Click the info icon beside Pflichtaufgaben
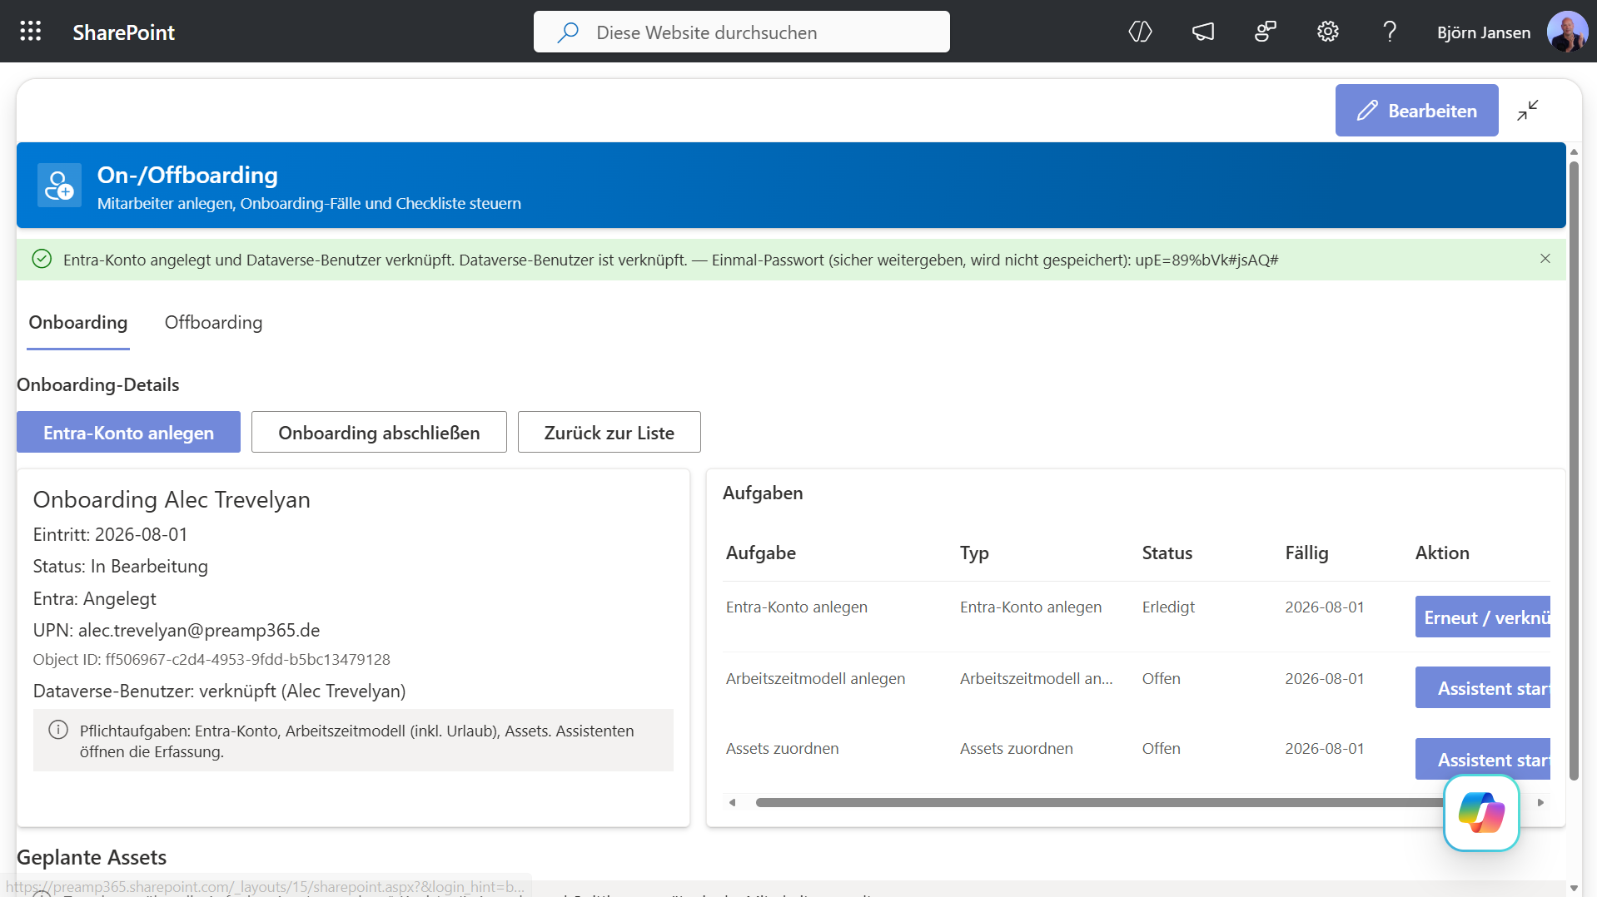The image size is (1597, 897). pyautogui.click(x=58, y=730)
